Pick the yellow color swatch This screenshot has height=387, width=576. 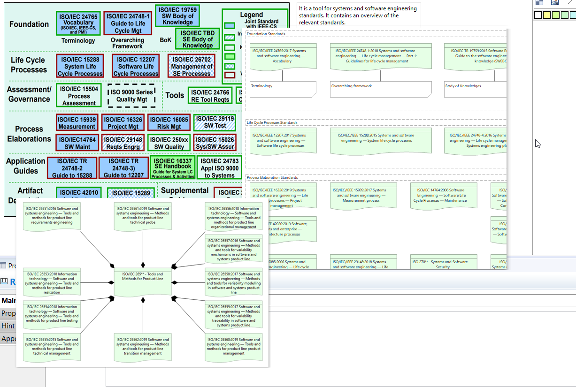(x=547, y=15)
